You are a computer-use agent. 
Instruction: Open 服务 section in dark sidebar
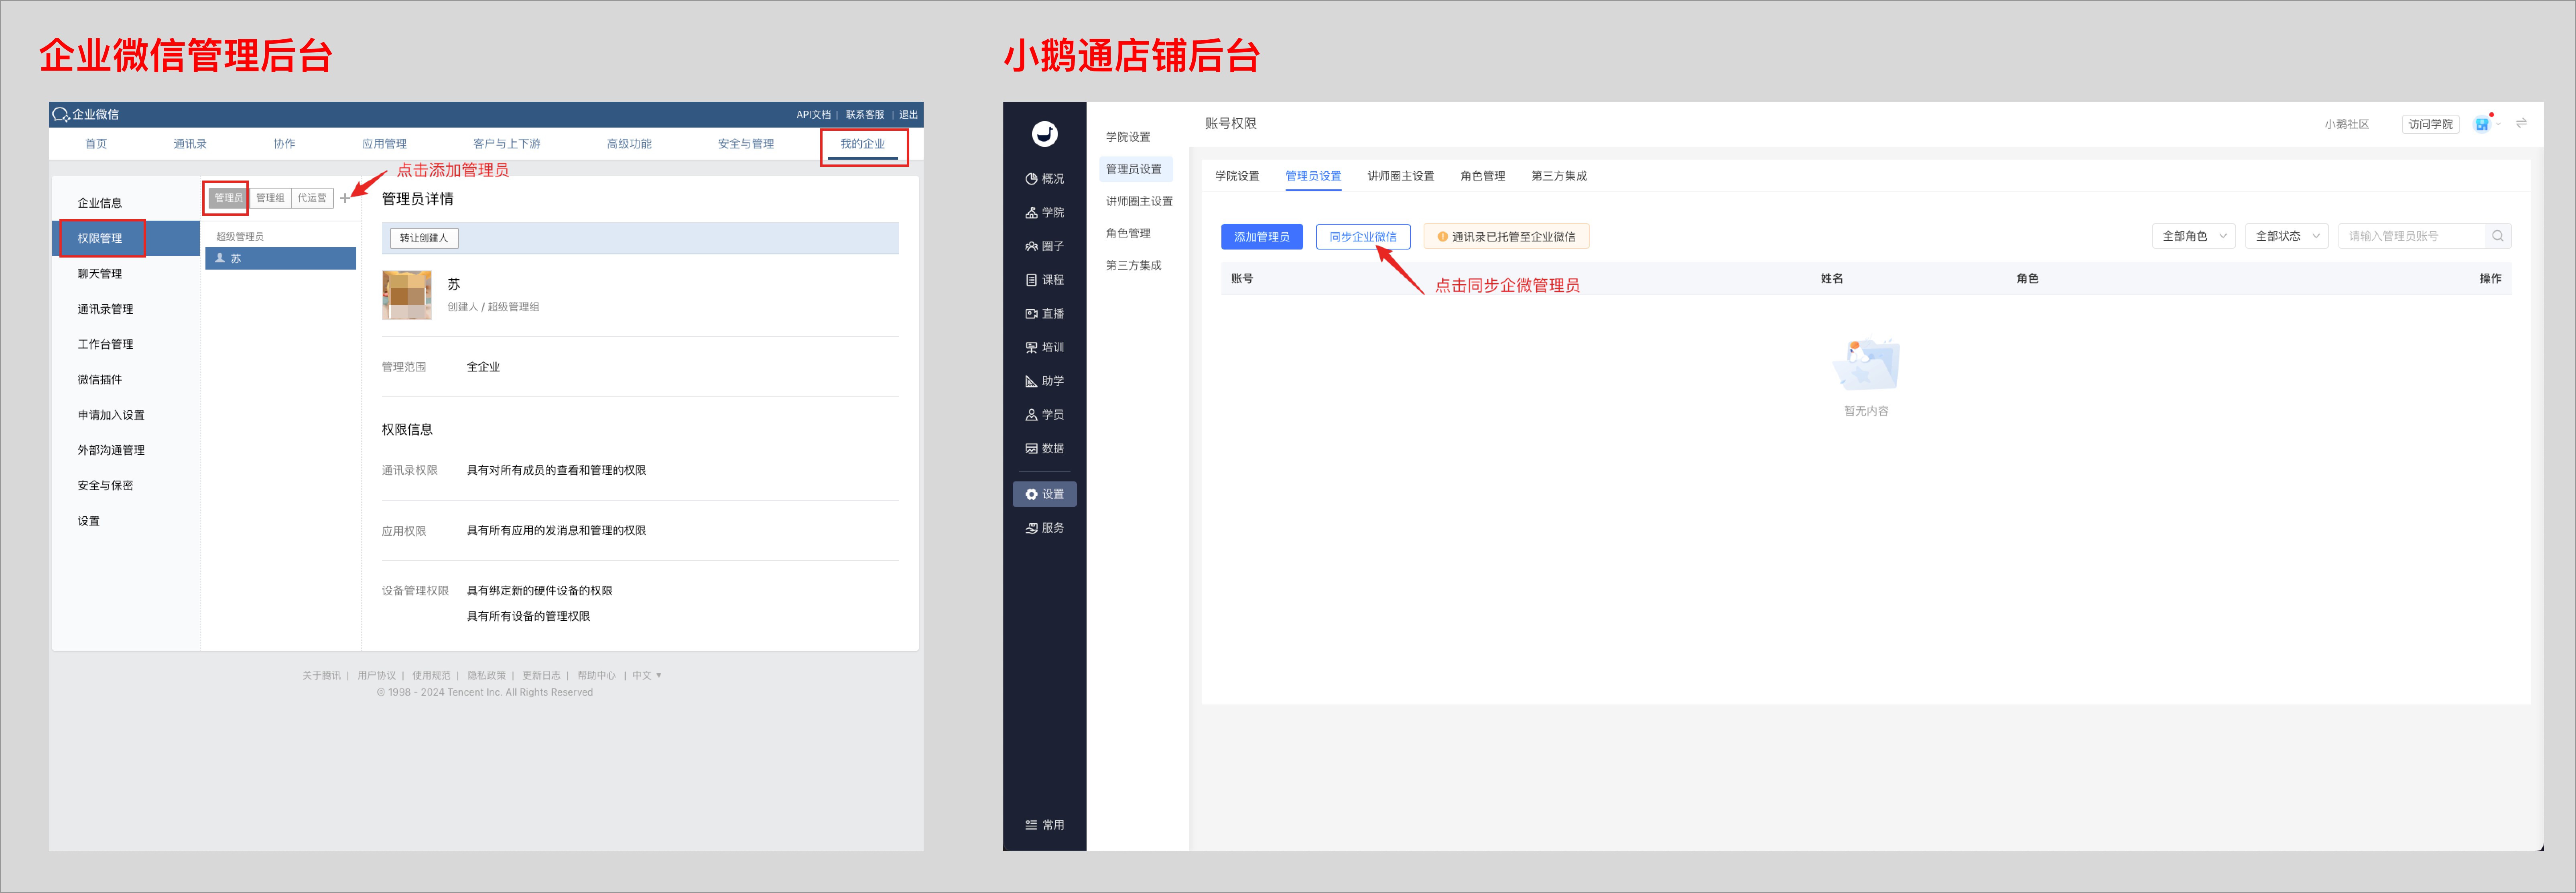click(1044, 528)
